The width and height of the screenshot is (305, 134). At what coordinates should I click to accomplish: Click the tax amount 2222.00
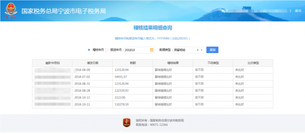click(x=120, y=98)
